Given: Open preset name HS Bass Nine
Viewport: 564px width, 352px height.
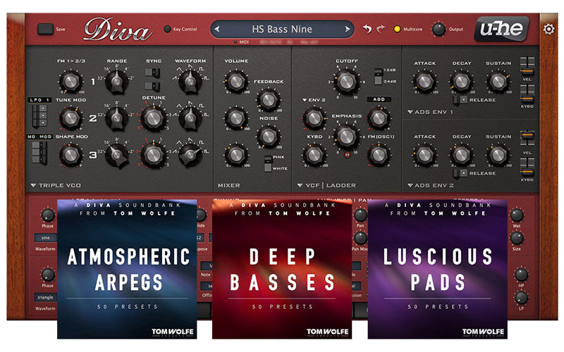Looking at the screenshot, I should point(282,29).
